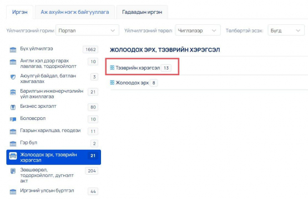The width and height of the screenshot is (308, 199).
Task: Open the Бүх үйлчилгээ category
Action: coord(37,49)
